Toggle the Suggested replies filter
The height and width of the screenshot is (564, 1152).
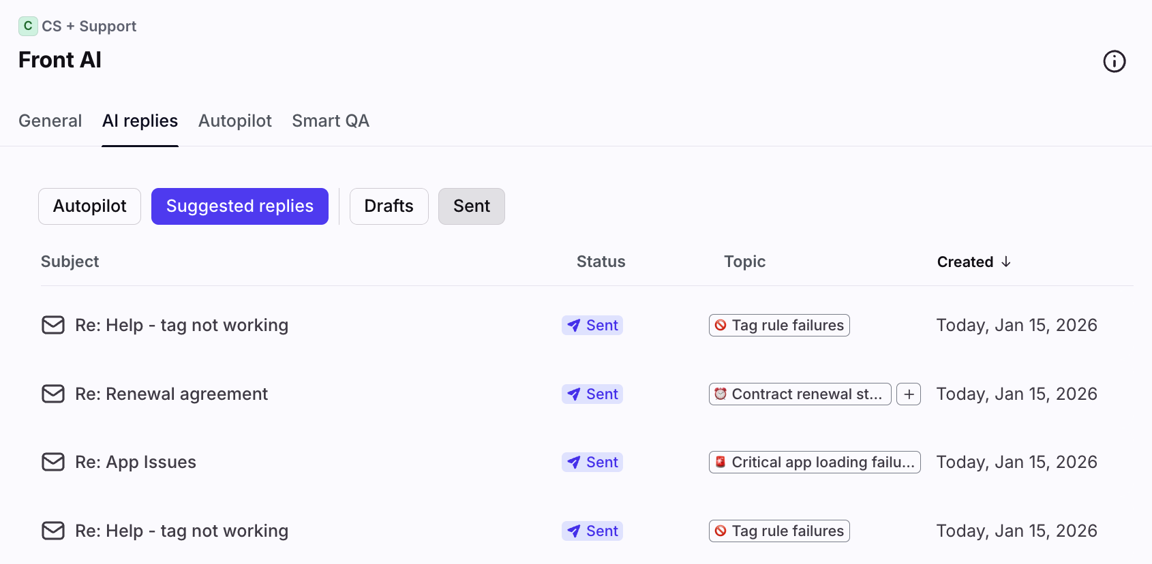239,206
